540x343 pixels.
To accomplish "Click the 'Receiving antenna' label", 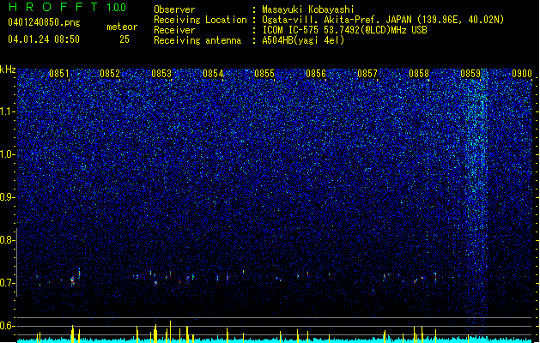I will point(197,40).
